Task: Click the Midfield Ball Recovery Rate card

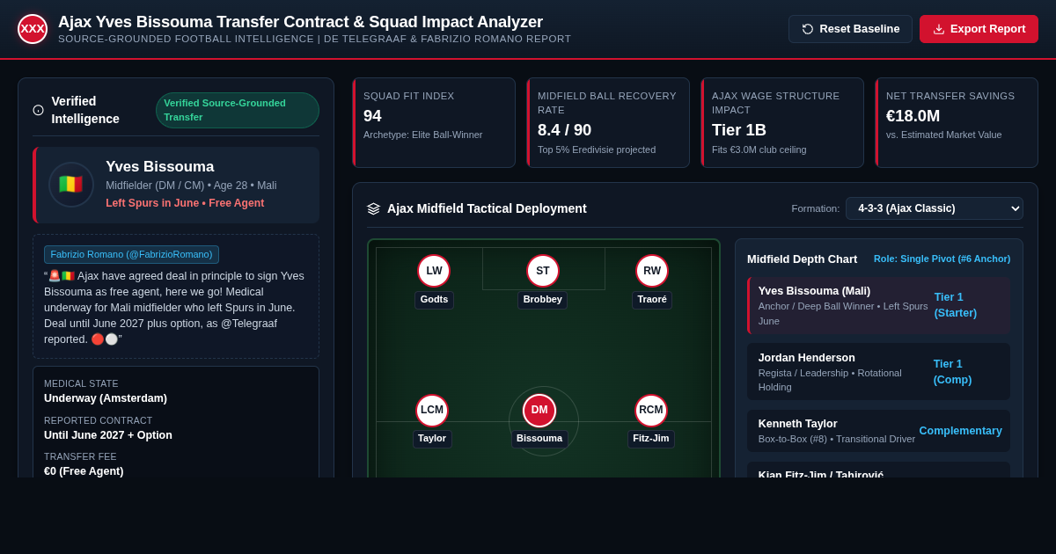Action: [x=608, y=123]
